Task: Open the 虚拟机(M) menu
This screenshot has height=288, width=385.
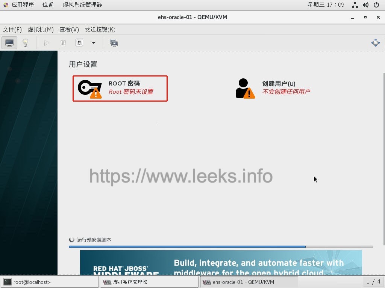Action: [41, 30]
